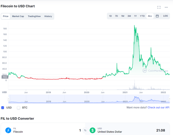This screenshot has width=173, height=135.
Task: Open the TradingView tab
Action: 34,16
